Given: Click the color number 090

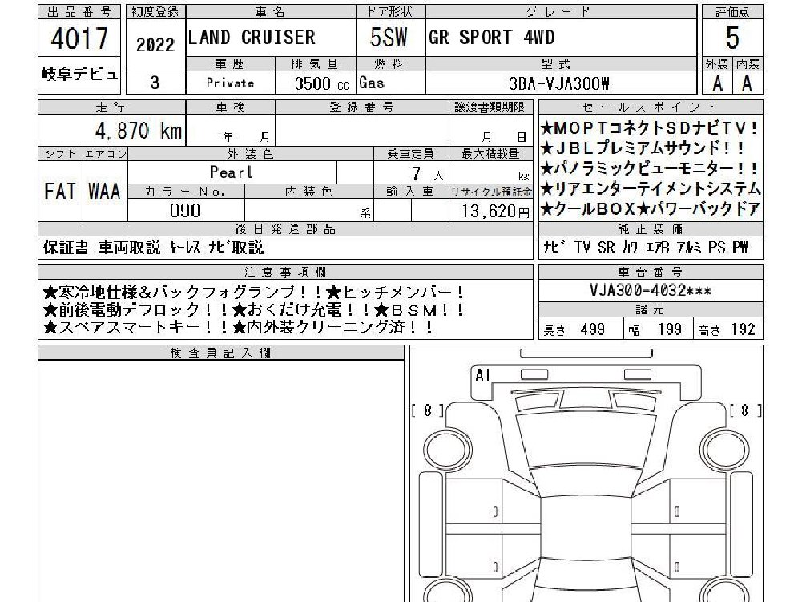Looking at the screenshot, I should click(185, 210).
